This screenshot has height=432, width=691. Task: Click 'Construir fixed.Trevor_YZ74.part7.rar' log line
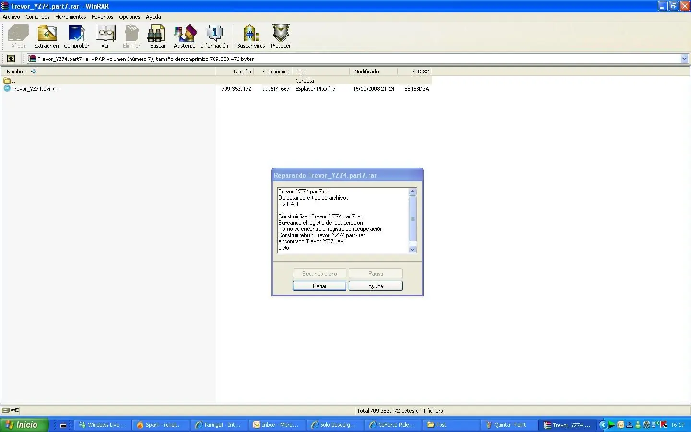point(320,216)
